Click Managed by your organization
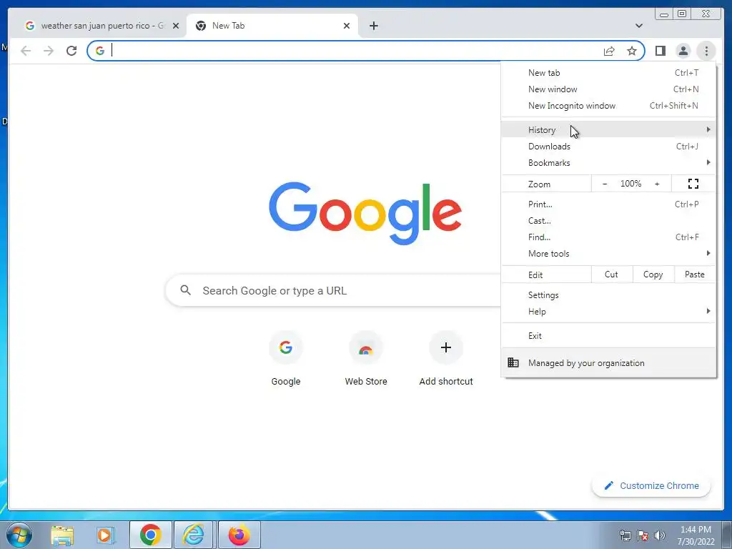Viewport: 732px width, 549px height. coord(609,362)
